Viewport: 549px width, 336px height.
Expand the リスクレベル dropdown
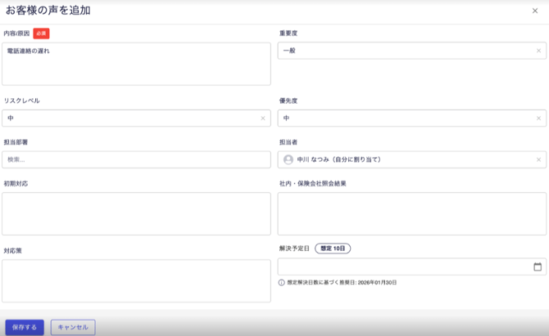[x=131, y=119]
